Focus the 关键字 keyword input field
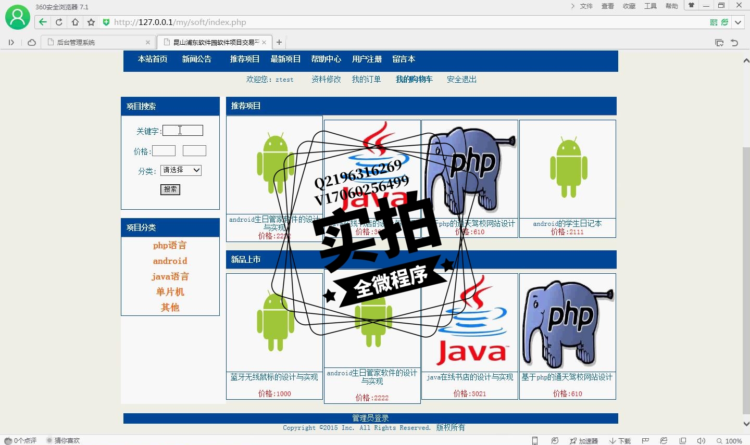Image resolution: width=750 pixels, height=445 pixels. pyautogui.click(x=183, y=131)
